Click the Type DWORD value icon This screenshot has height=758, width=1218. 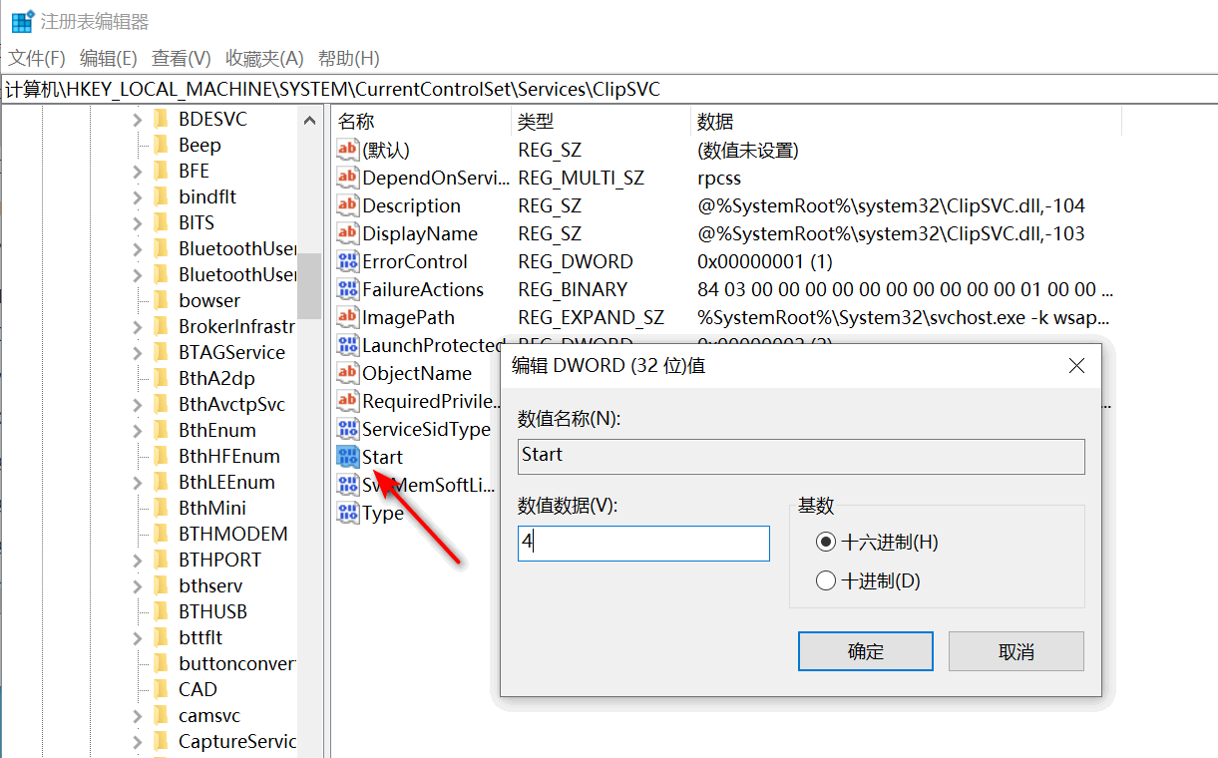[347, 513]
